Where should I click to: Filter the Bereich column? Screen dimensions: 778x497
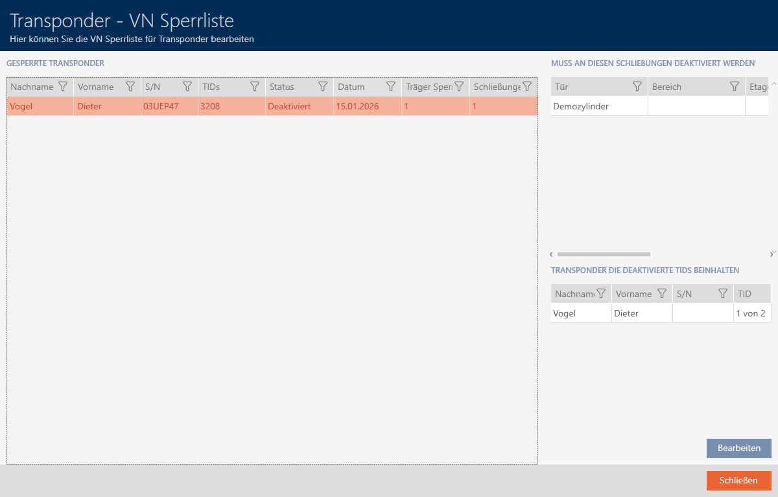pyautogui.click(x=735, y=87)
